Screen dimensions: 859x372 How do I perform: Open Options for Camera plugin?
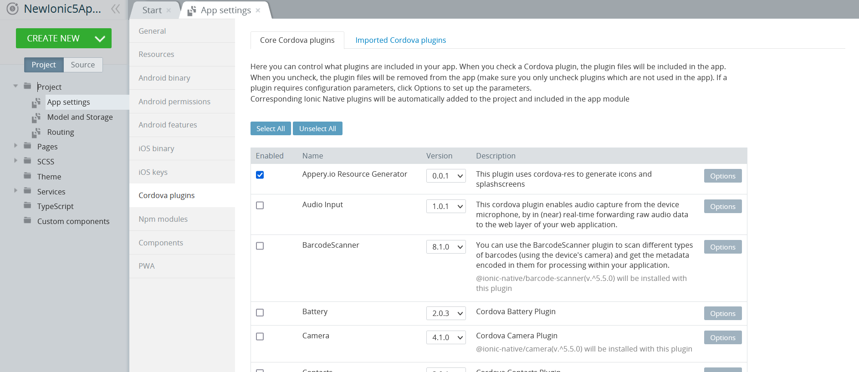click(x=723, y=337)
